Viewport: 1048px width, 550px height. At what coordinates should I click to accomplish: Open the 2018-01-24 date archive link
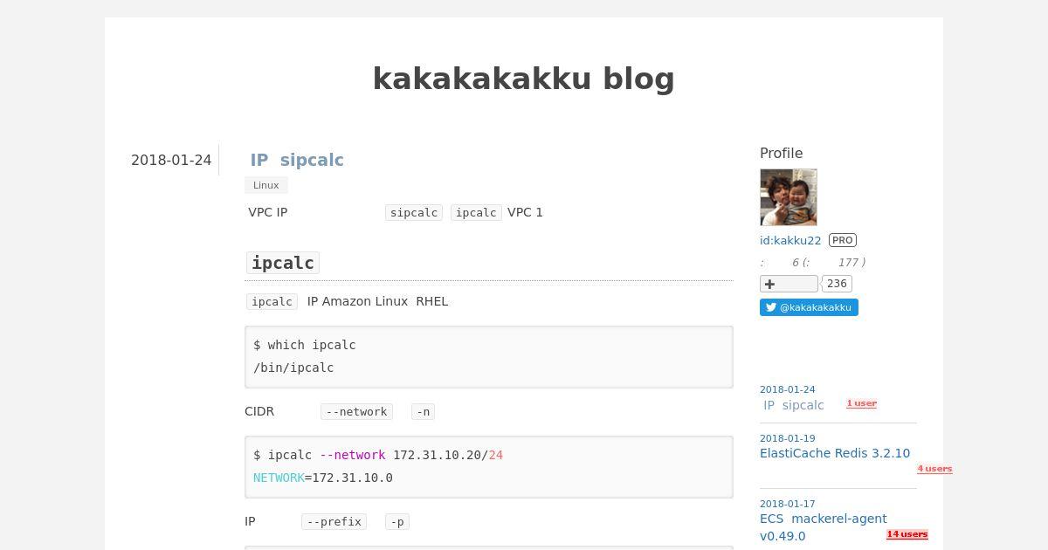point(171,161)
